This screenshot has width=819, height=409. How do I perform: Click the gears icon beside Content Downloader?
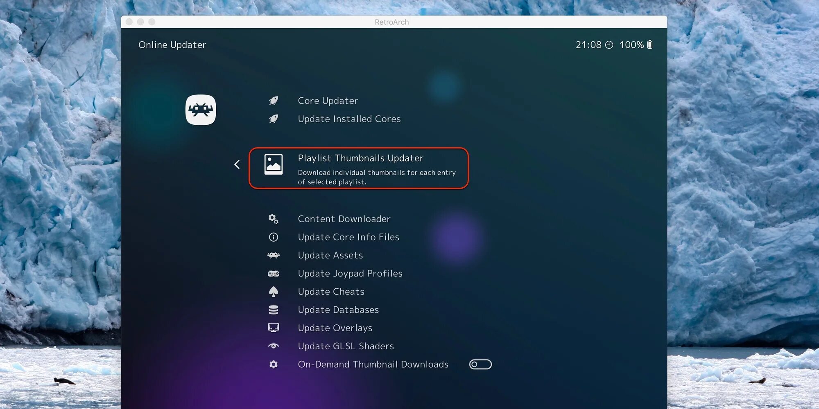274,219
